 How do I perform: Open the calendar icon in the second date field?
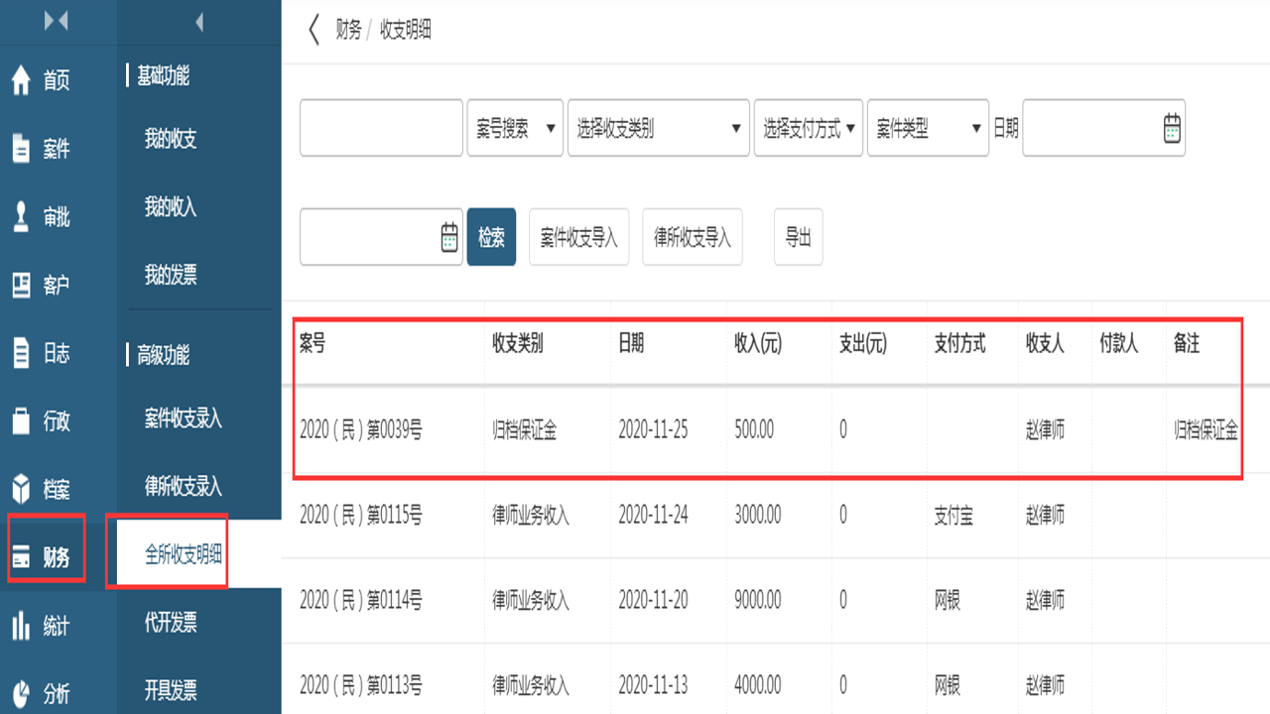click(x=449, y=237)
